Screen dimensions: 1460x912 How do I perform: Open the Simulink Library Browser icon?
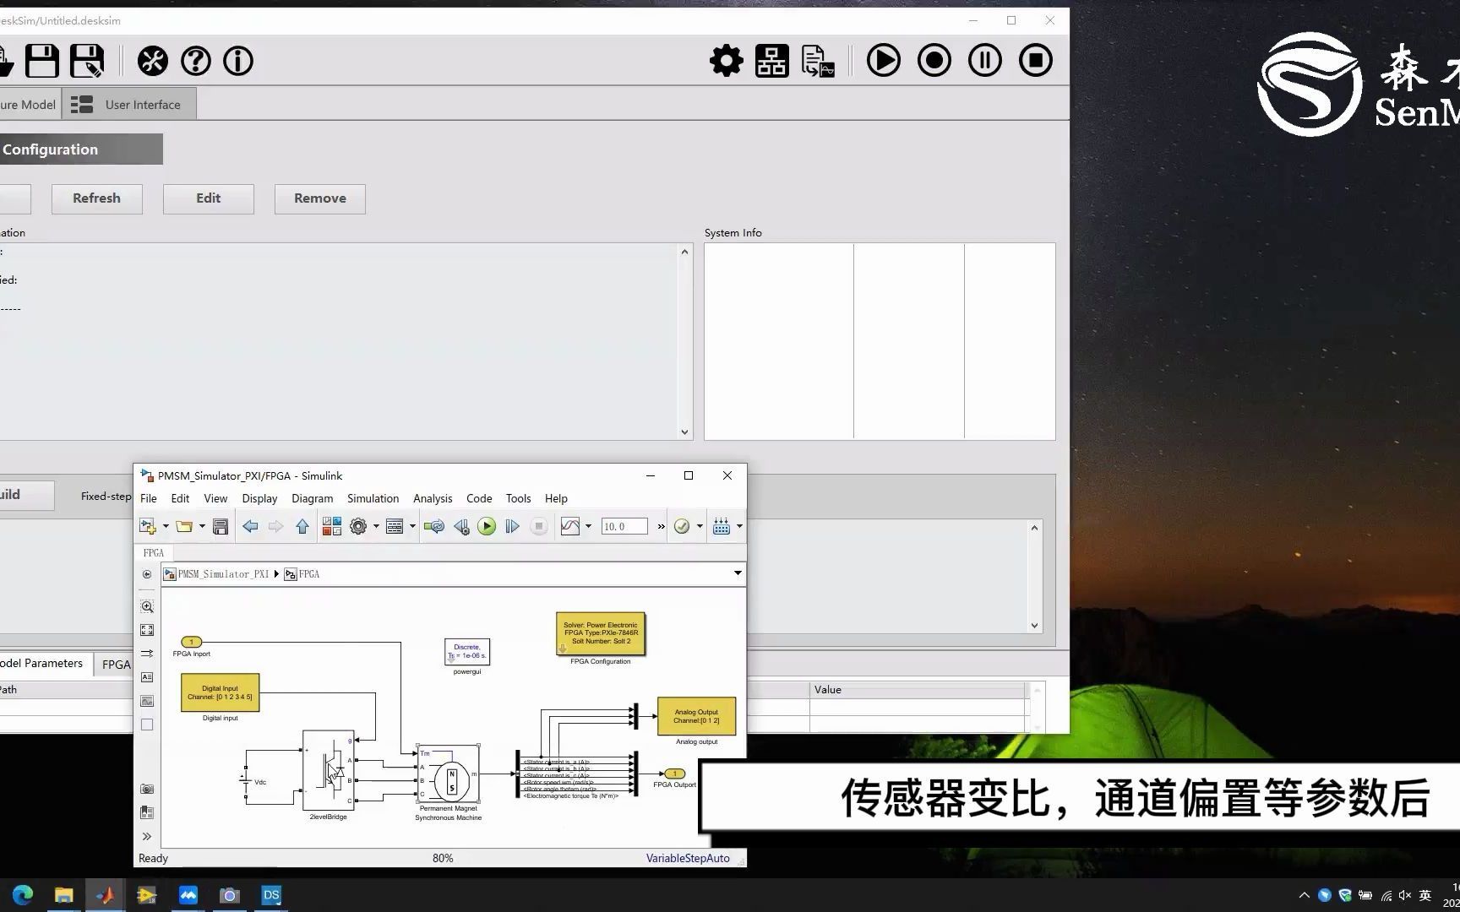point(331,526)
